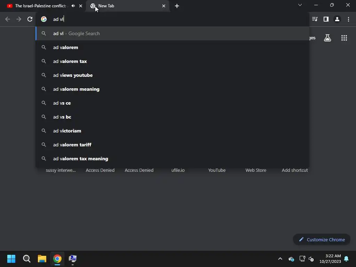This screenshot has height=267, width=356.
Task: Choose the 'ad valorem meaning' suggestion
Action: pos(172,89)
